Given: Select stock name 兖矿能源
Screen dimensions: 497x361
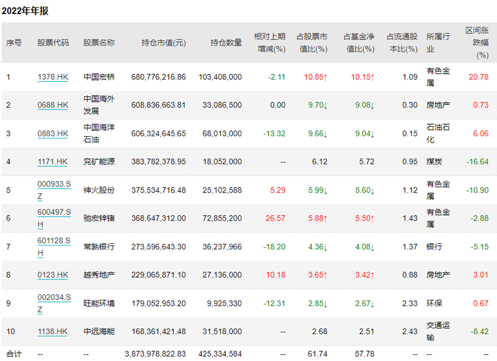Looking at the screenshot, I should click(99, 162).
